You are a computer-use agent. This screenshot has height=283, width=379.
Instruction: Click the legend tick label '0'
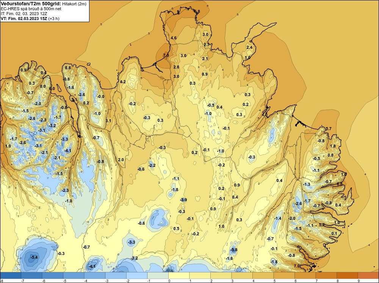[x=169, y=281]
